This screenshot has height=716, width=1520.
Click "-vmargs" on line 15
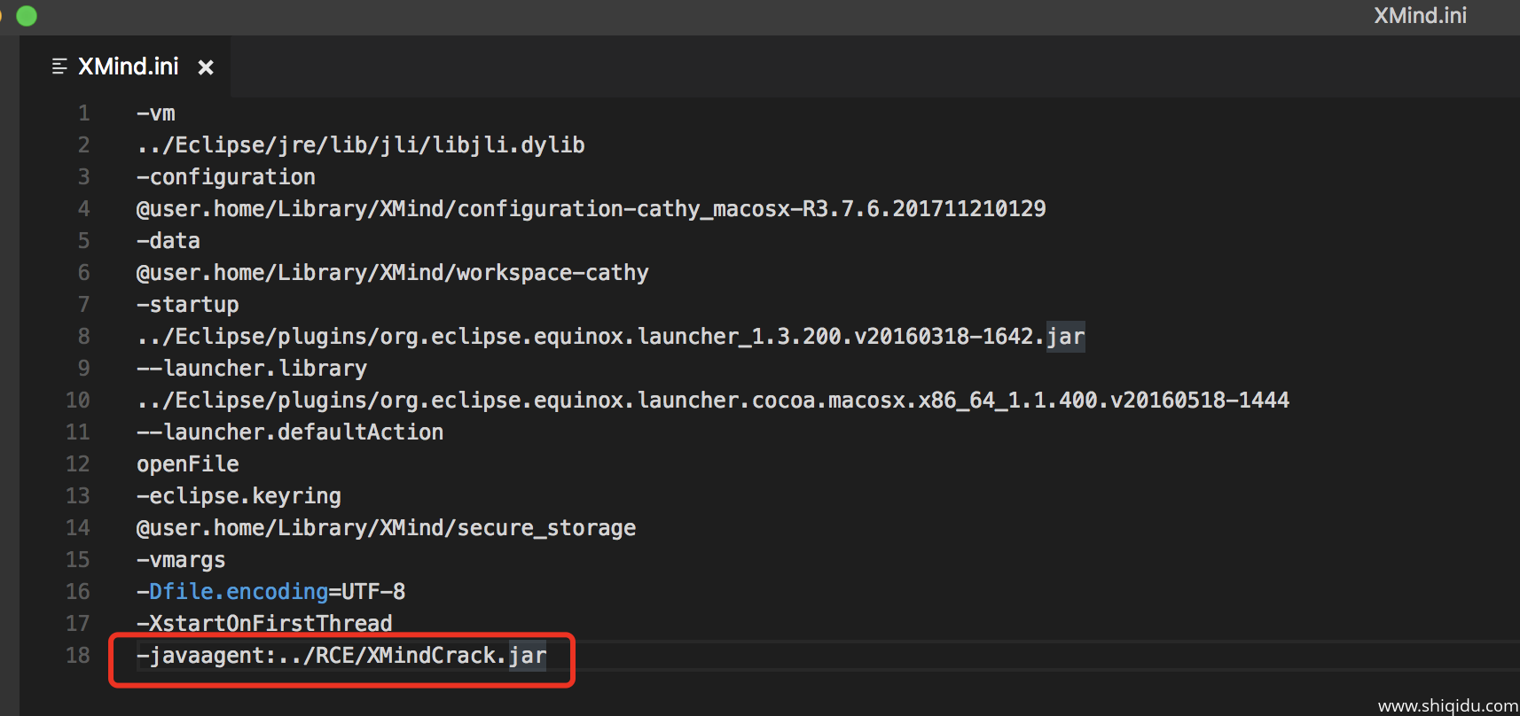point(181,560)
